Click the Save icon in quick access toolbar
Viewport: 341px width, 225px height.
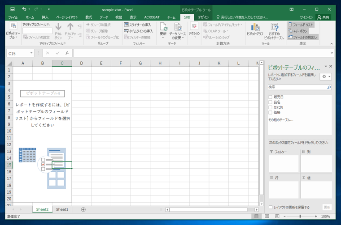pos(13,9)
